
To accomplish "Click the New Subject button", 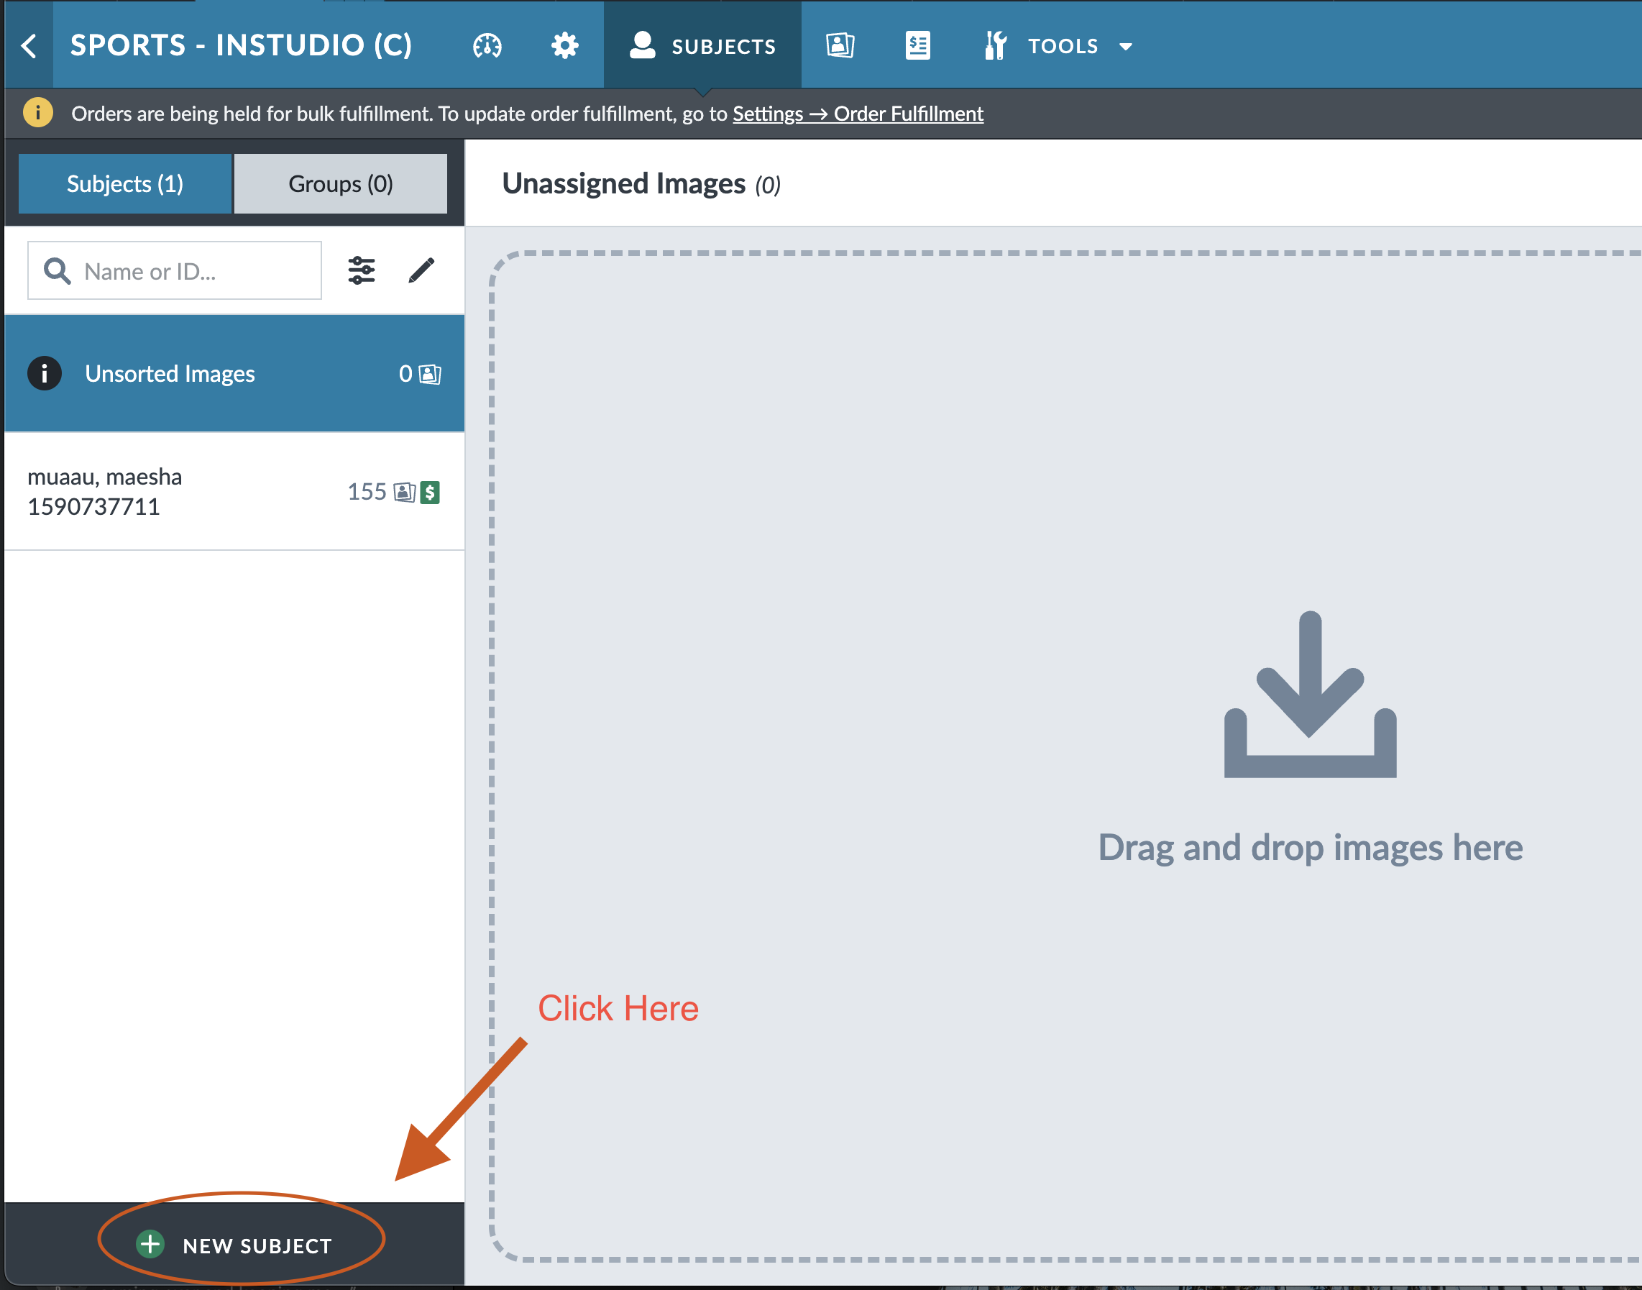I will coord(236,1245).
